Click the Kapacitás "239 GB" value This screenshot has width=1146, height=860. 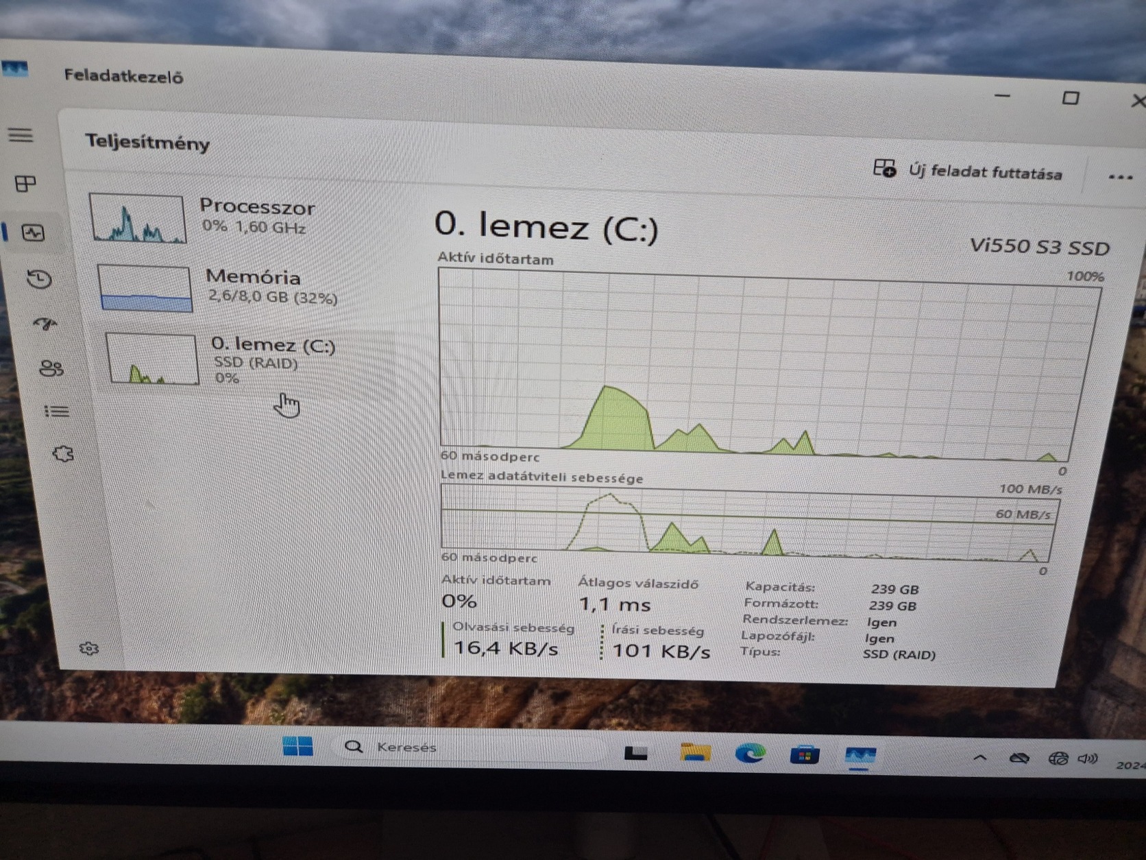pyautogui.click(x=895, y=589)
